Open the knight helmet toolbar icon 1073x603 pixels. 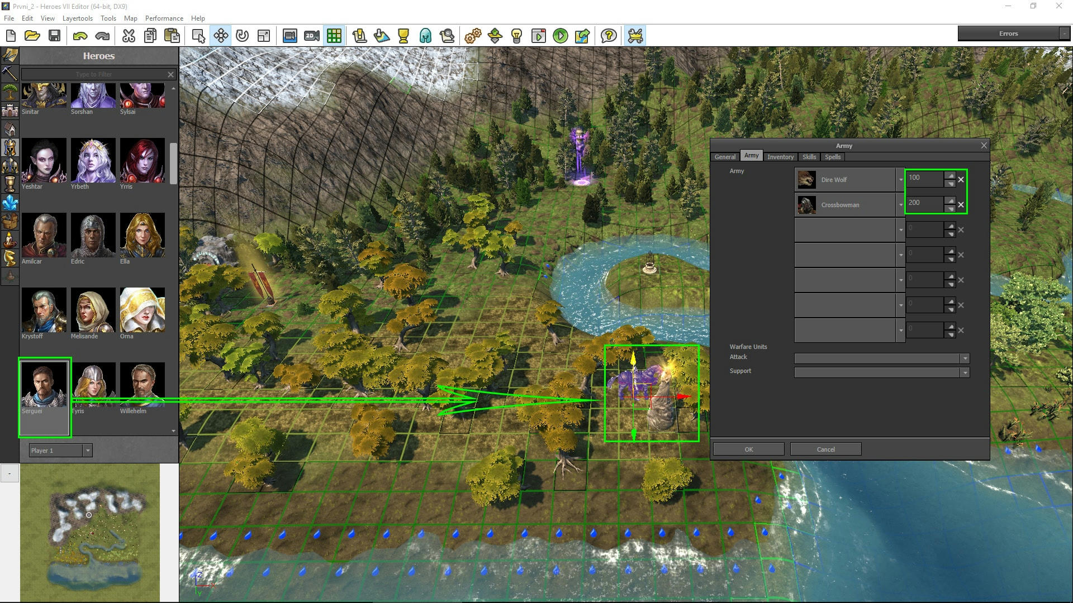(425, 36)
